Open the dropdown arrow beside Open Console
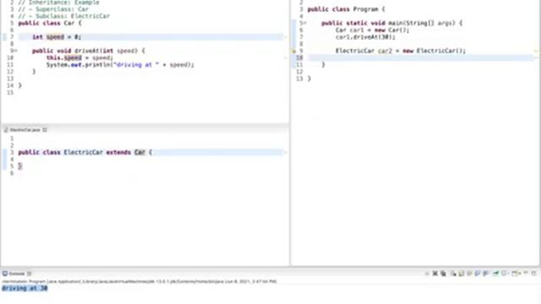This screenshot has width=541, height=304. coord(519,274)
